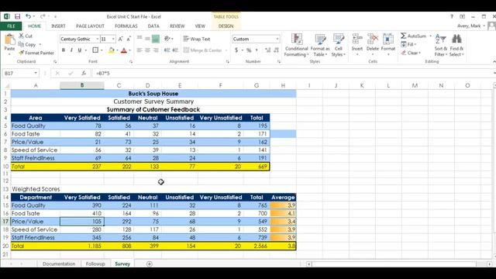Select the Buck's Soup House title cell
This screenshot has width=496, height=279.
(x=153, y=94)
